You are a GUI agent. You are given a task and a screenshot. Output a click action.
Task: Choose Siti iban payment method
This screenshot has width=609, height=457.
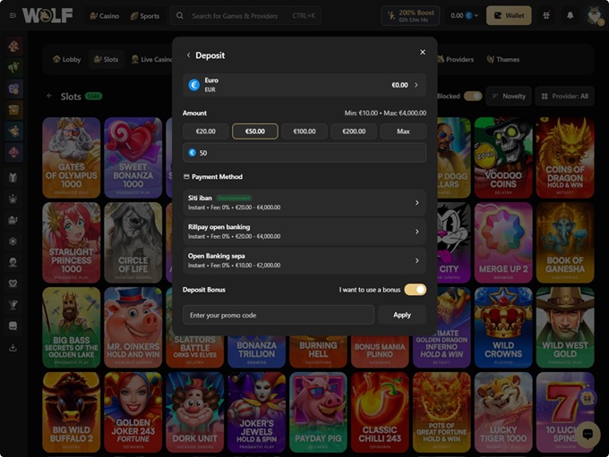click(x=304, y=202)
